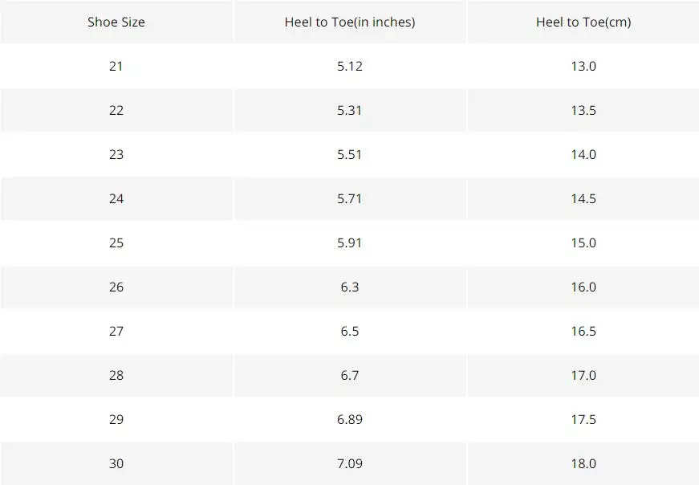Screen dimensions: 699x485
Task: Click the Heel to Toe(cm) header
Action: (x=583, y=22)
